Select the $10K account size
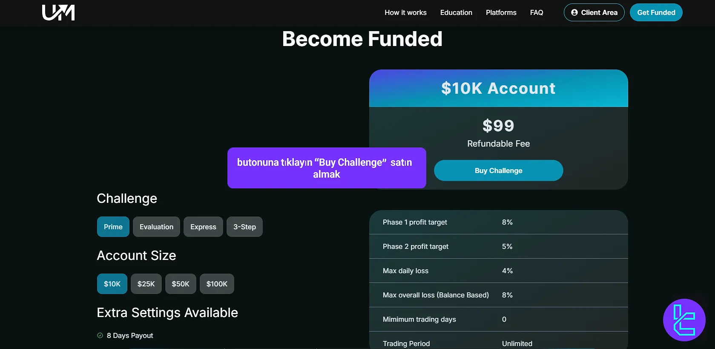 [112, 283]
